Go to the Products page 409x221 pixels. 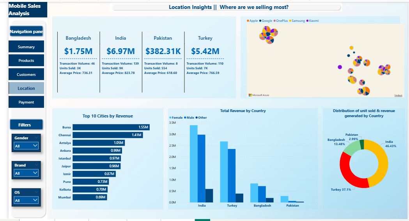pyautogui.click(x=26, y=61)
